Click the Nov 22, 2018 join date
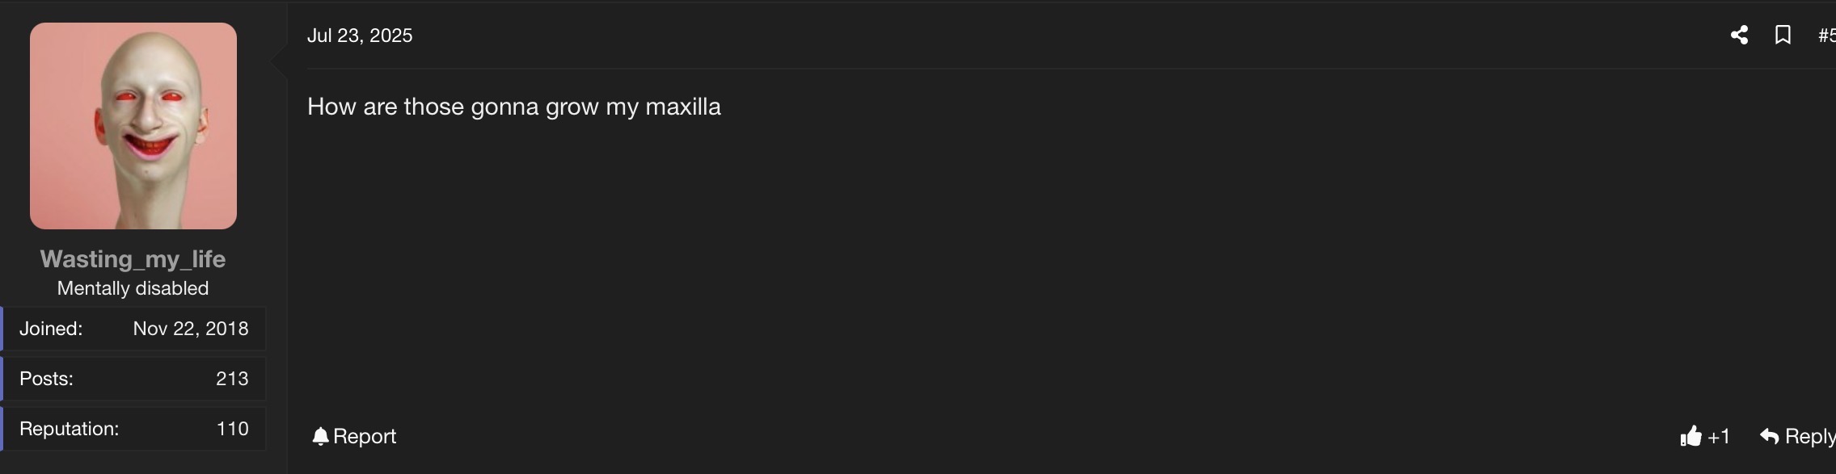The height and width of the screenshot is (474, 1836). 191,329
